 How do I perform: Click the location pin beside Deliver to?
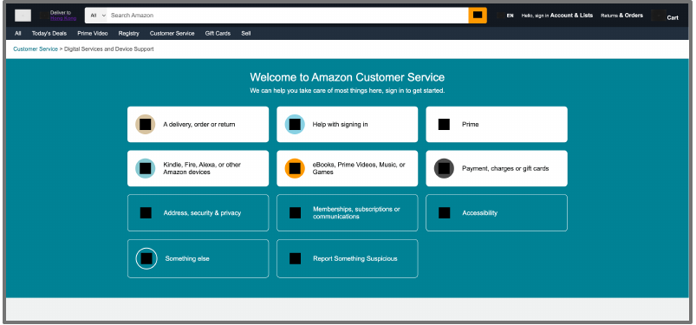(x=44, y=16)
